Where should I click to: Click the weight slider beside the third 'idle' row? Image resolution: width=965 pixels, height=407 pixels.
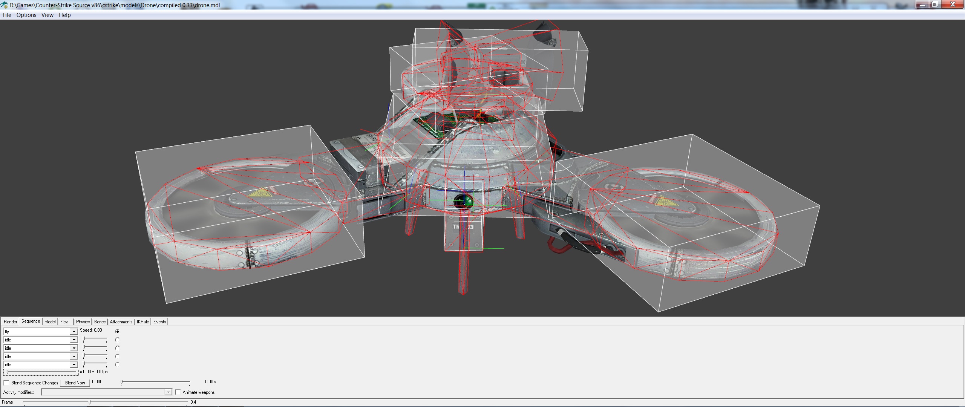coord(95,357)
